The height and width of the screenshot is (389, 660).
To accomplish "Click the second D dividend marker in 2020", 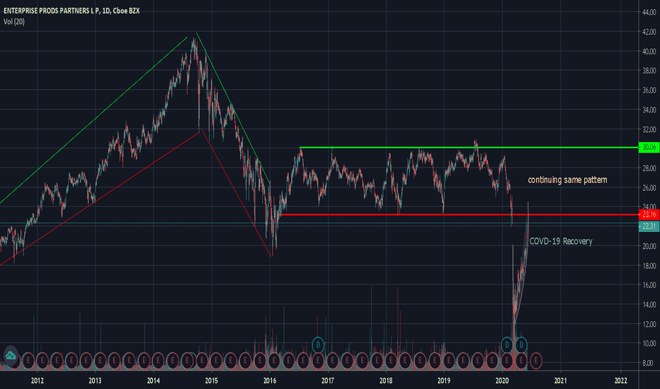I will click(521, 345).
